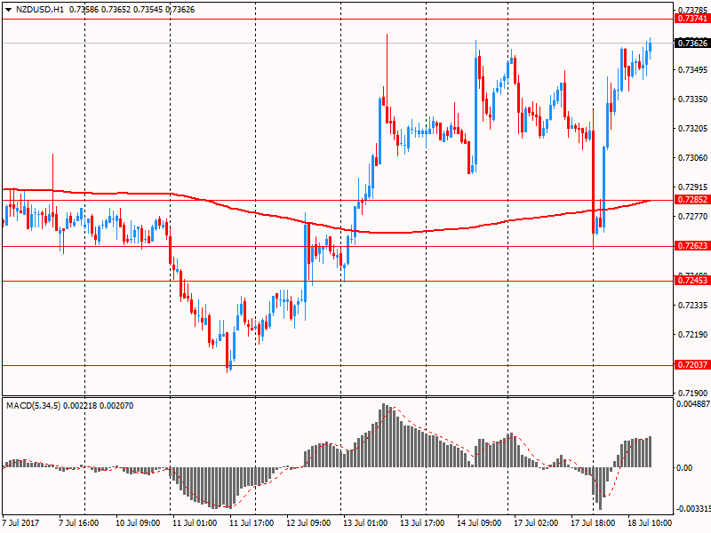Click the MACD zero level label 0.00

pos(684,468)
